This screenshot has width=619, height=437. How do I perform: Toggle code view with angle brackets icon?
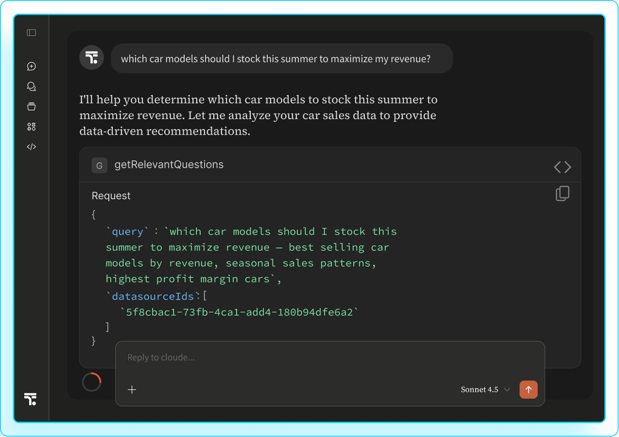[x=562, y=167]
